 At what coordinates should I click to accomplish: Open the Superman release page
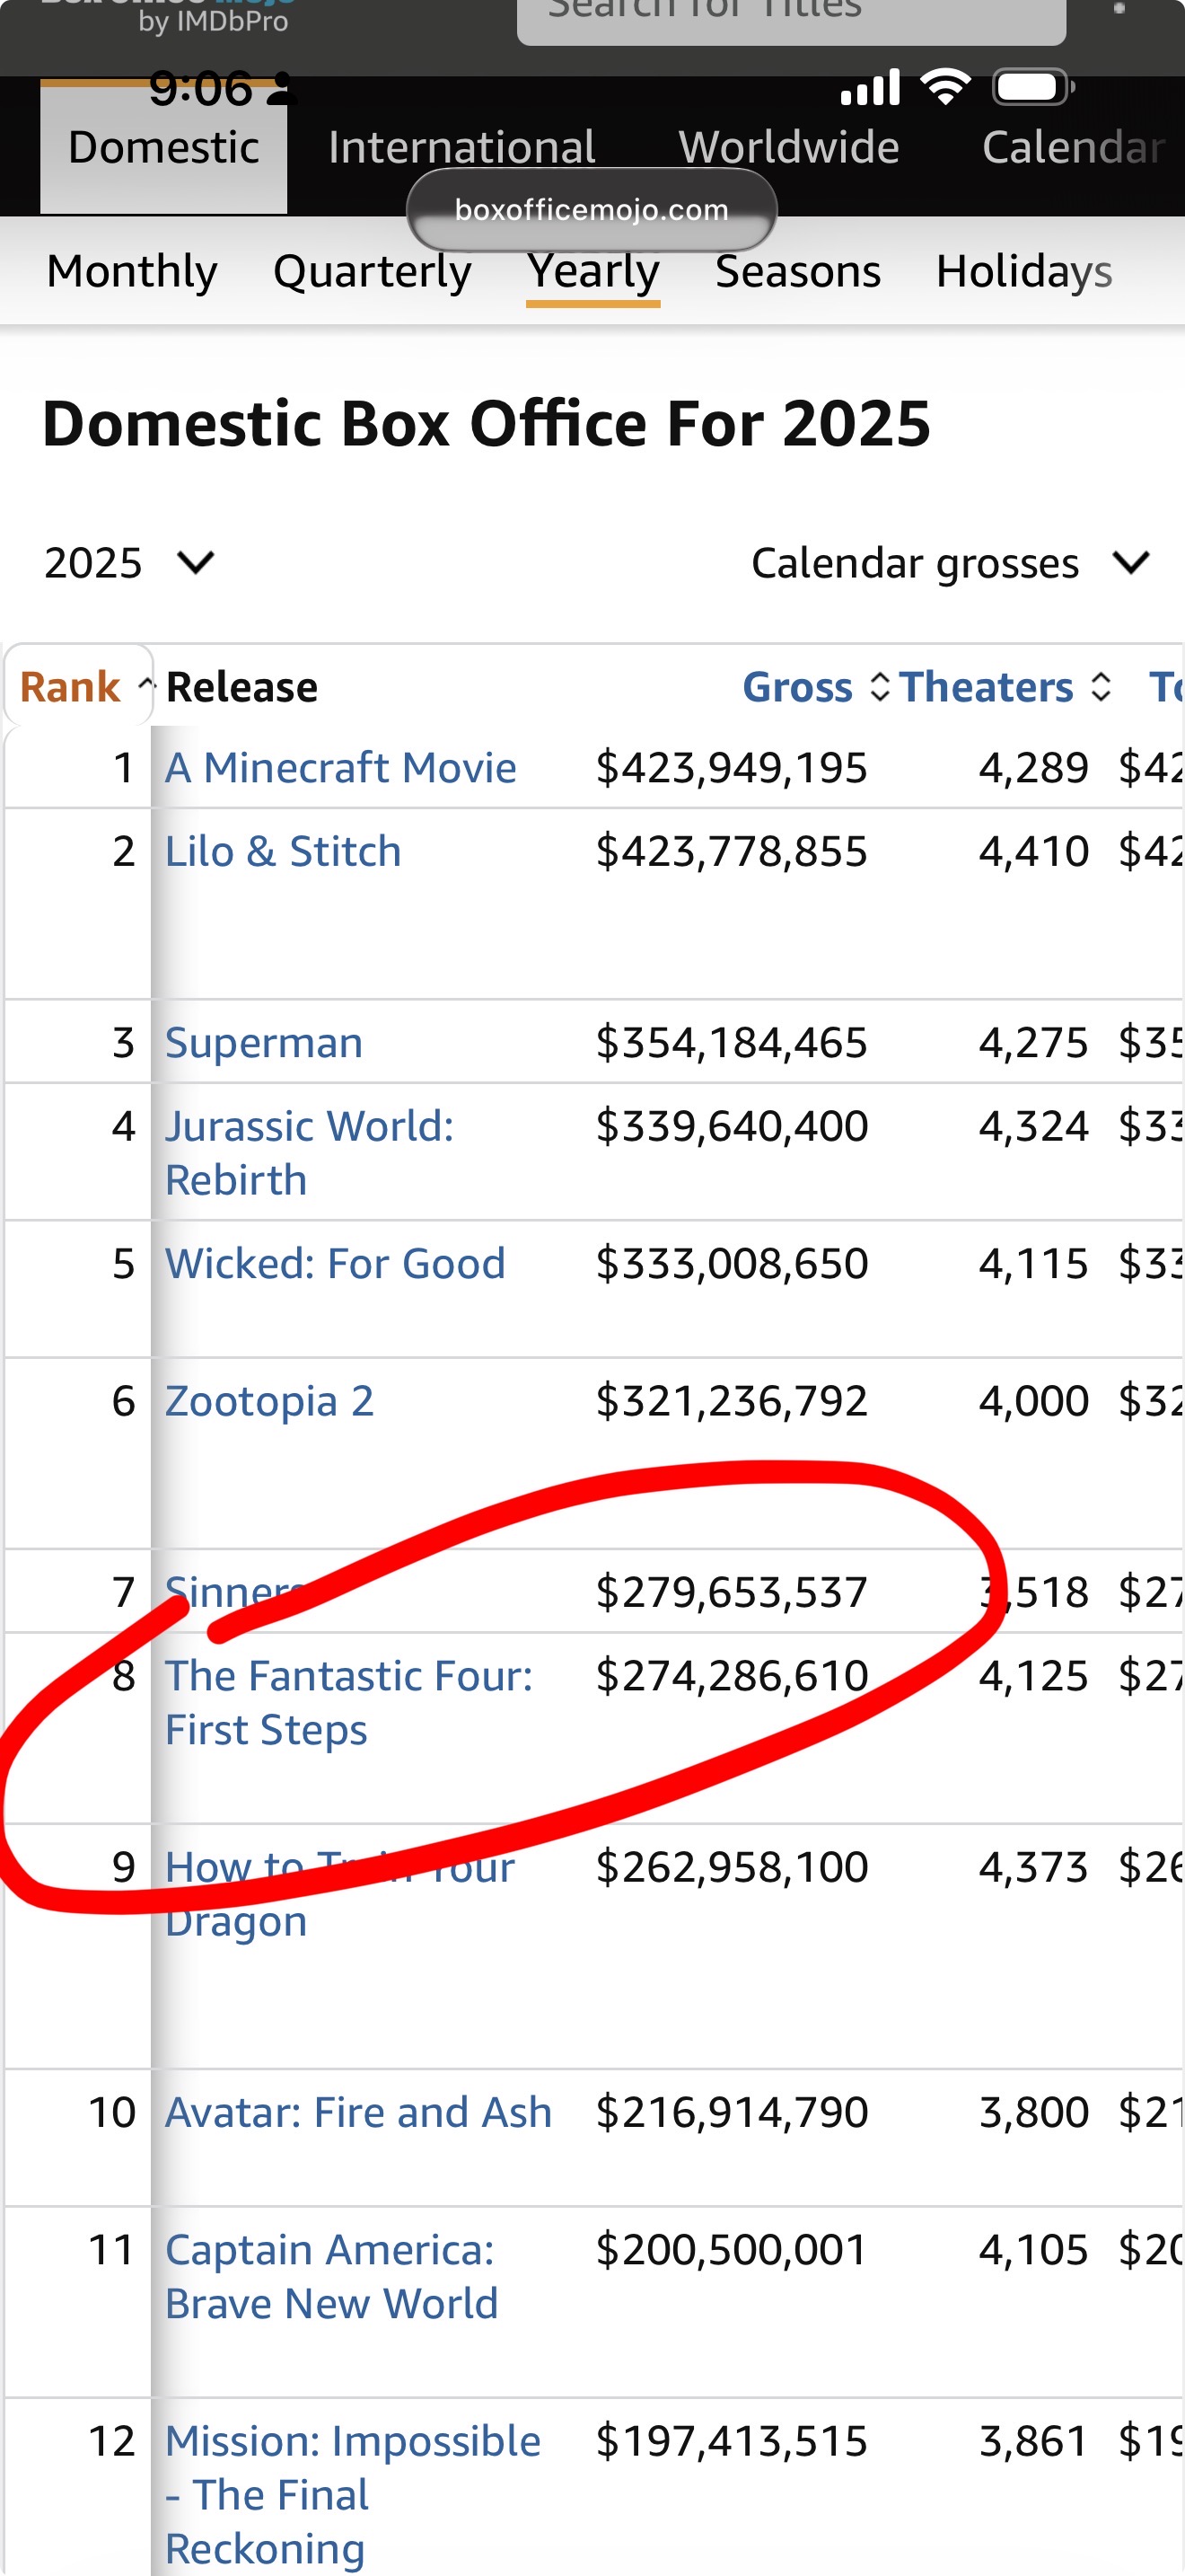pos(264,1043)
